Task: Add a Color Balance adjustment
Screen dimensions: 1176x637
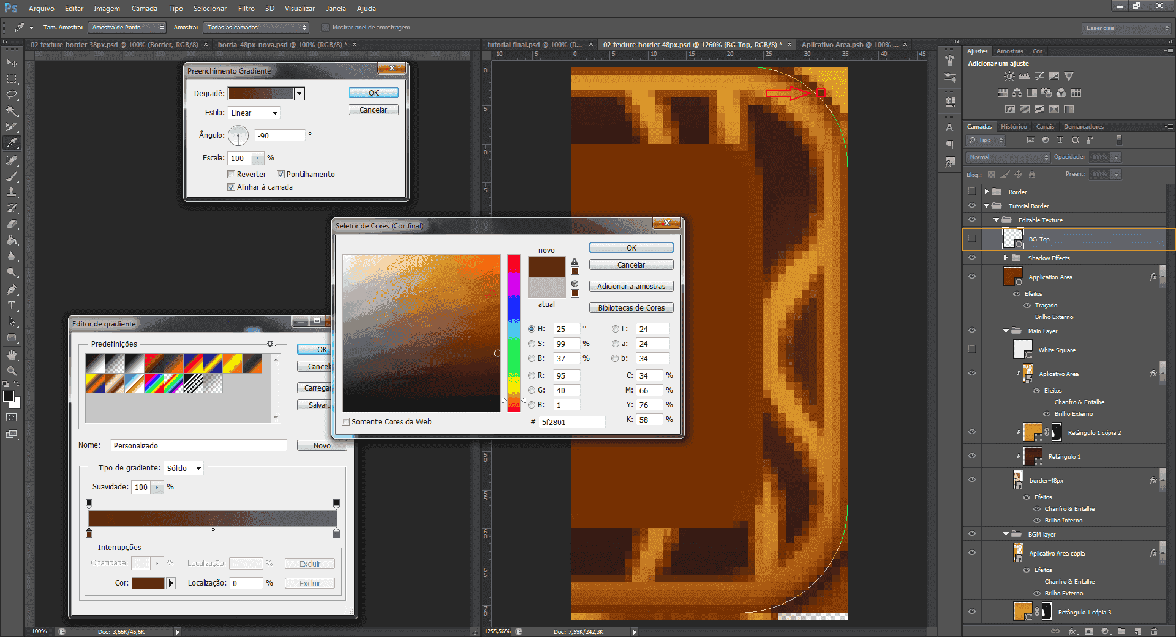Action: point(1017,93)
